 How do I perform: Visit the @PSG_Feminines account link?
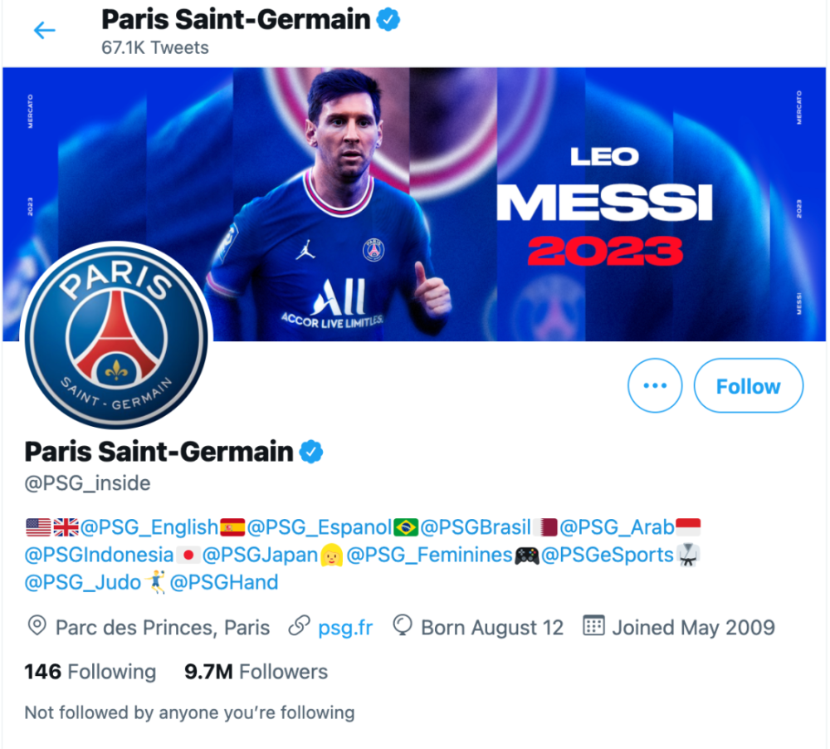click(x=429, y=554)
